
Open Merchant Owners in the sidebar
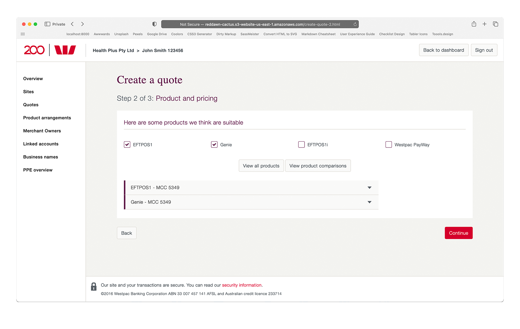(x=42, y=131)
